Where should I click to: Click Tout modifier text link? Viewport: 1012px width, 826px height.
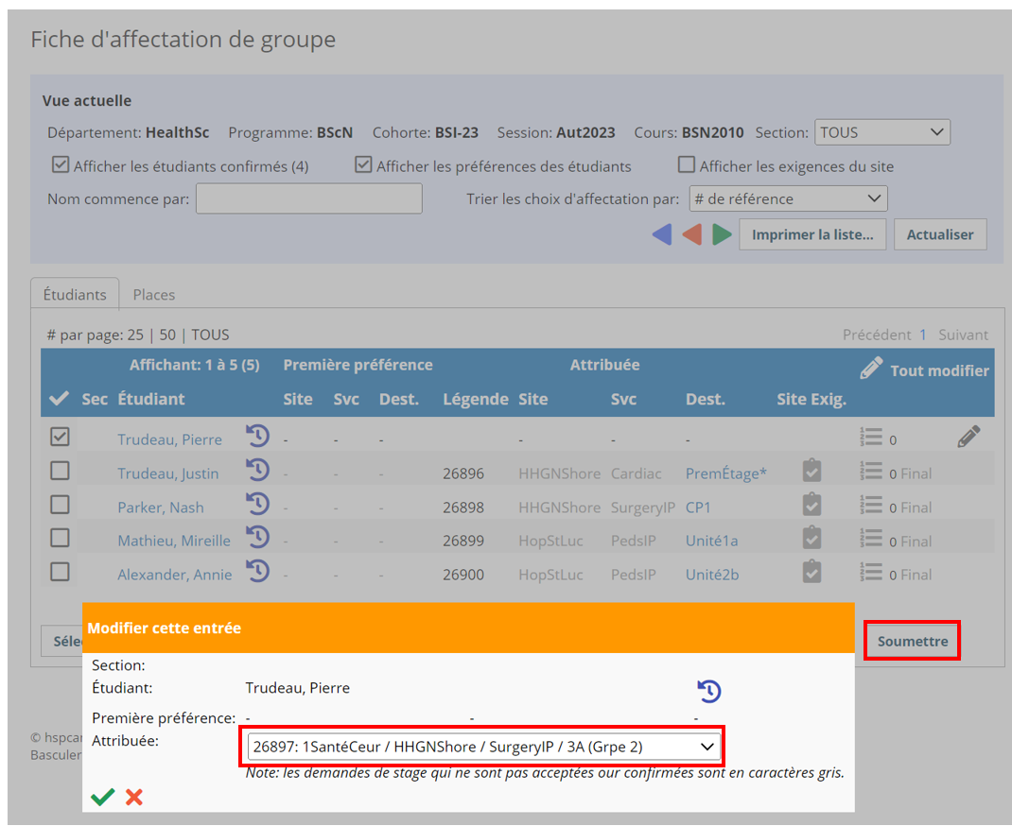pos(939,370)
